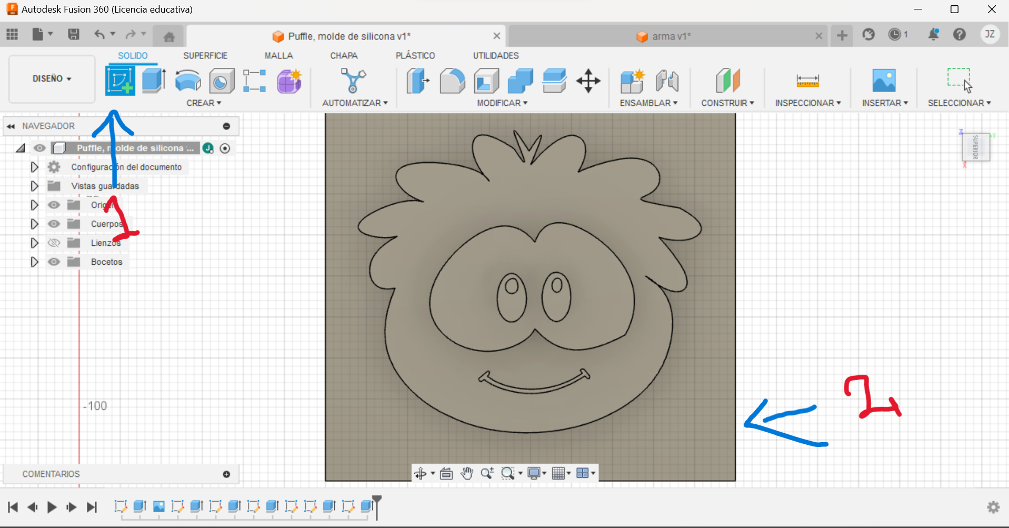This screenshot has height=528, width=1009.
Task: Click the extensions refresh-style icon
Action: 868,35
